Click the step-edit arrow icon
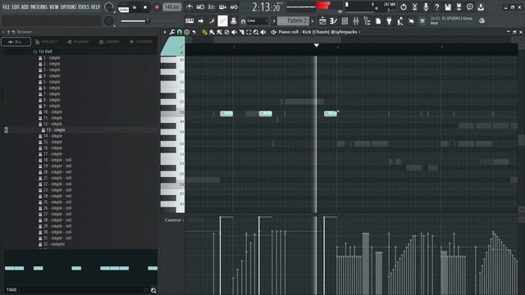This screenshot has height=295, width=525. click(200, 20)
